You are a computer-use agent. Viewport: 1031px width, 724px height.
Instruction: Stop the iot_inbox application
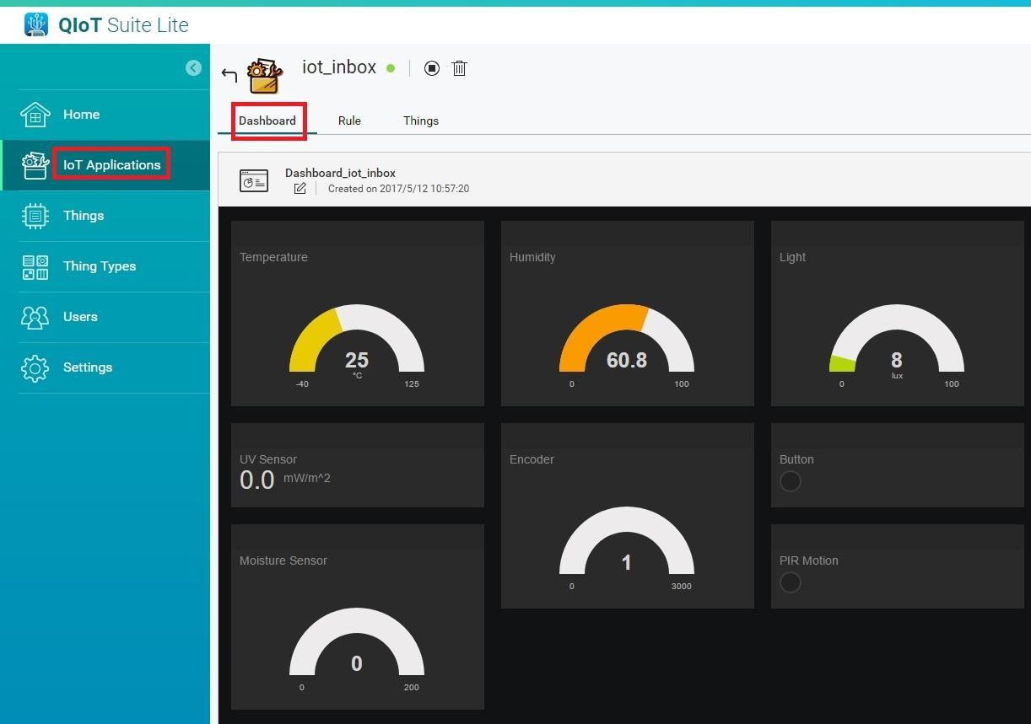[431, 68]
